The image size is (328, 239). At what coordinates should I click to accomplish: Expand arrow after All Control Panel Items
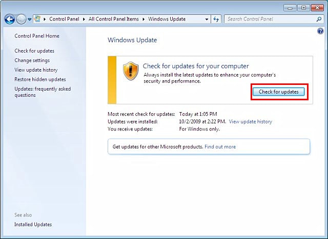tap(143, 19)
